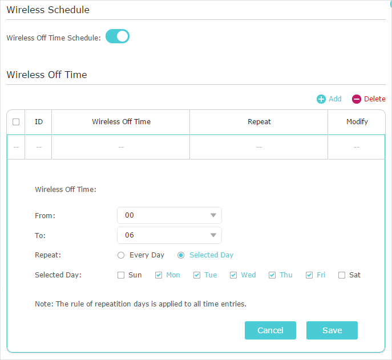
Task: Select the Every Day radio option
Action: pos(121,255)
